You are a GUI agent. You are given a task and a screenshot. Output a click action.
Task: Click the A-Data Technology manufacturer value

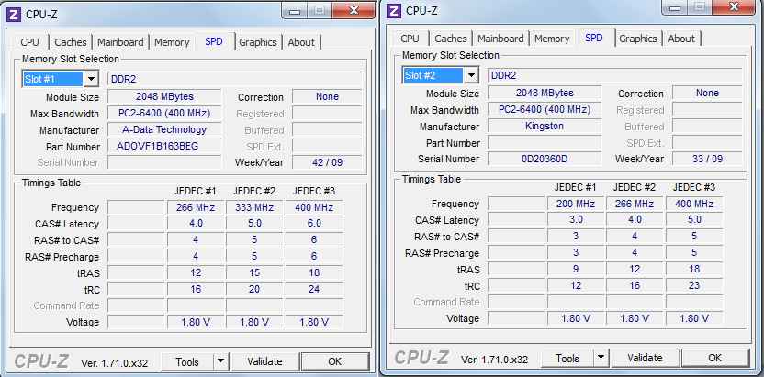pyautogui.click(x=164, y=130)
